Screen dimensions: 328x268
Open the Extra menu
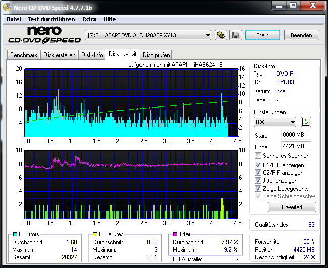pos(89,19)
